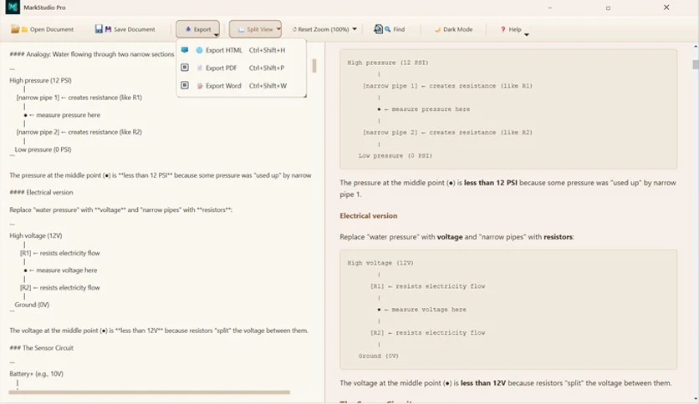This screenshot has width=699, height=404.
Task: Choose Export Word from the menu
Action: tap(241, 86)
